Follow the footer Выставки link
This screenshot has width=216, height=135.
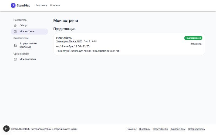[145, 129]
